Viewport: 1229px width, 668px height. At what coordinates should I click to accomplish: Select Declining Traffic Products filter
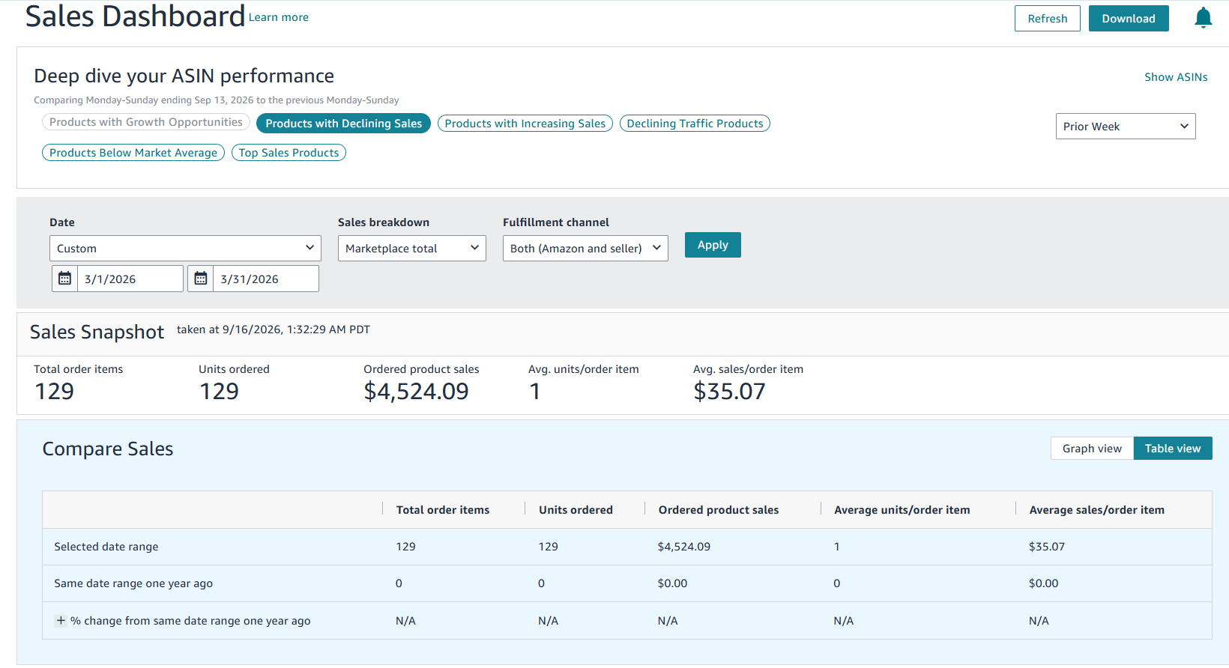click(x=695, y=124)
